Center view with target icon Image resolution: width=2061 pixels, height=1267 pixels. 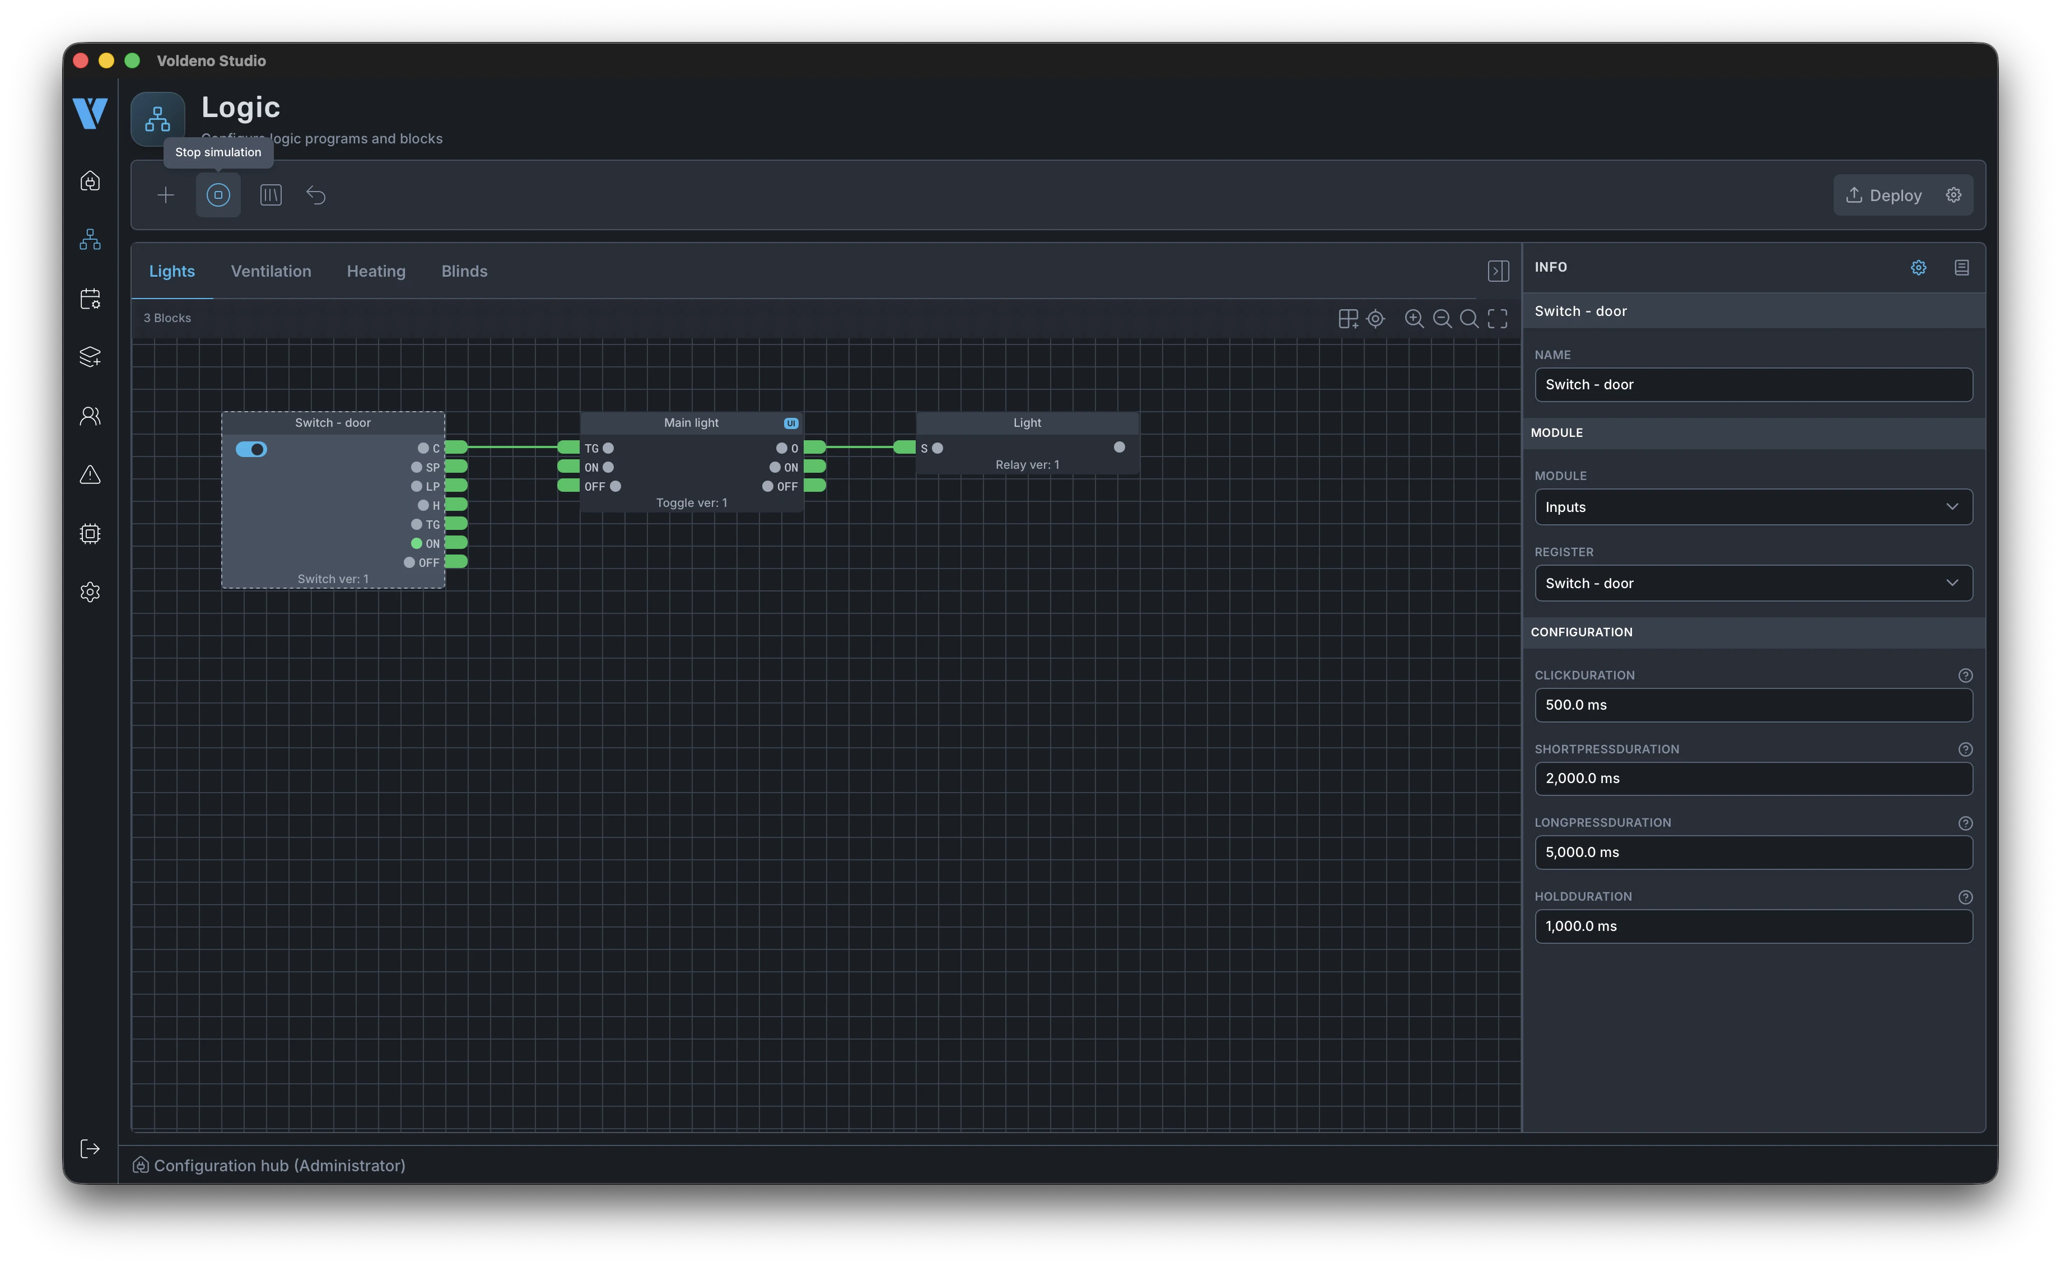click(1375, 318)
